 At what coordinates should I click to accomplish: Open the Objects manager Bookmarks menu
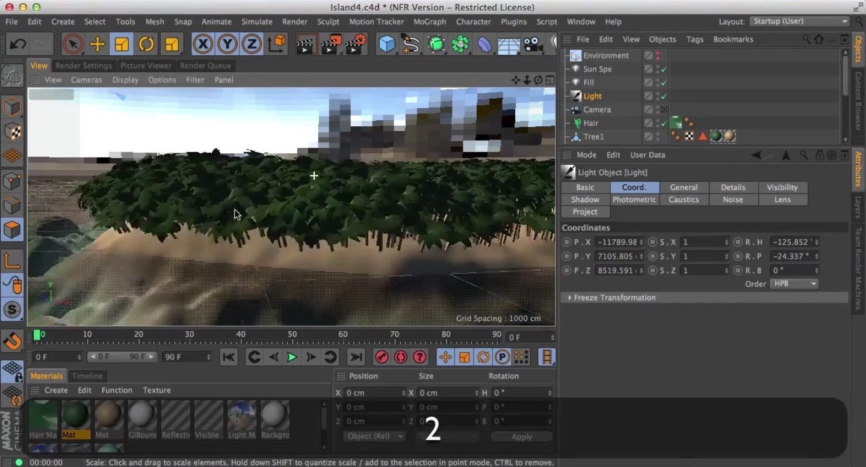click(x=733, y=39)
